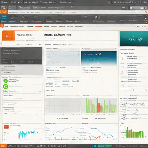Select the lower green circular status icon
Screen dimensions: 148x148
click(5, 86)
